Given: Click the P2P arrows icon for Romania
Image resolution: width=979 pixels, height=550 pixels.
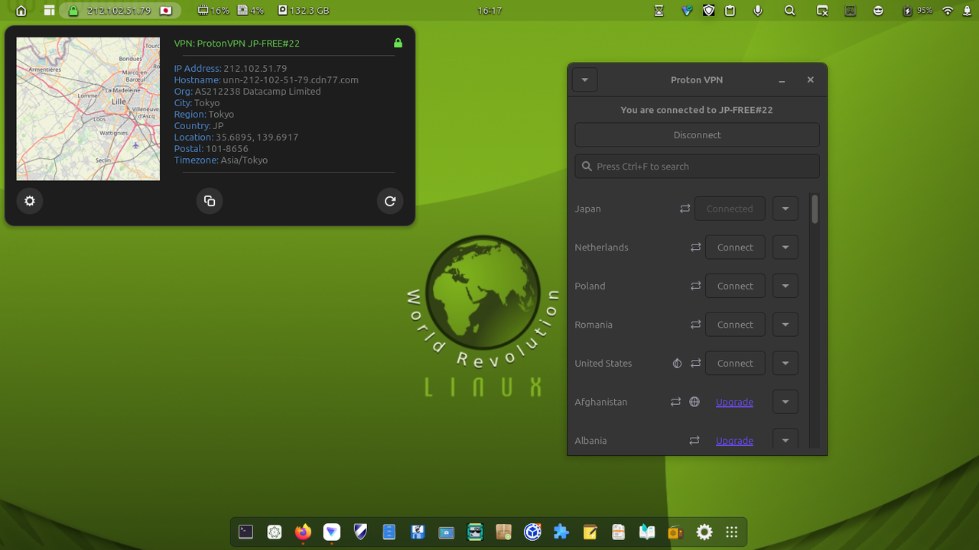Looking at the screenshot, I should (x=696, y=325).
